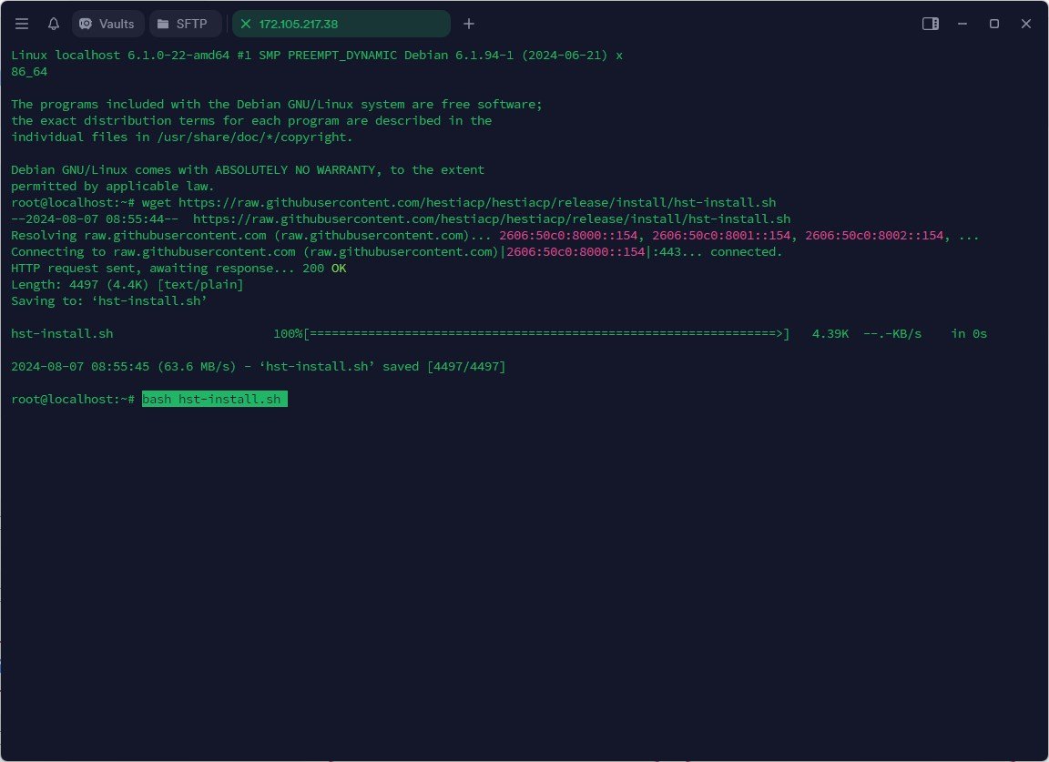Click the 'Length: 4497 (4.4K) [text/plain]' line

[127, 284]
